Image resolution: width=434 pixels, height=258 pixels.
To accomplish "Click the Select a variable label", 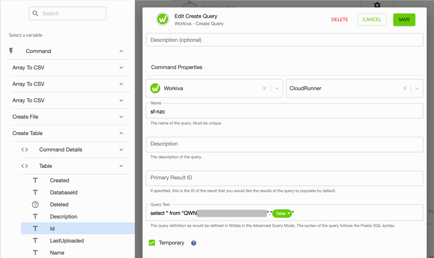I will tap(26, 35).
